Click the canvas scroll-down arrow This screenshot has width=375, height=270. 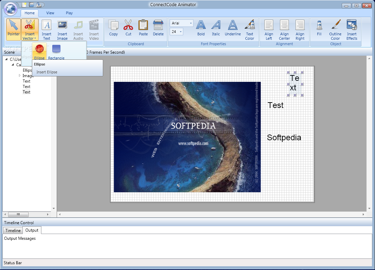tap(369, 209)
